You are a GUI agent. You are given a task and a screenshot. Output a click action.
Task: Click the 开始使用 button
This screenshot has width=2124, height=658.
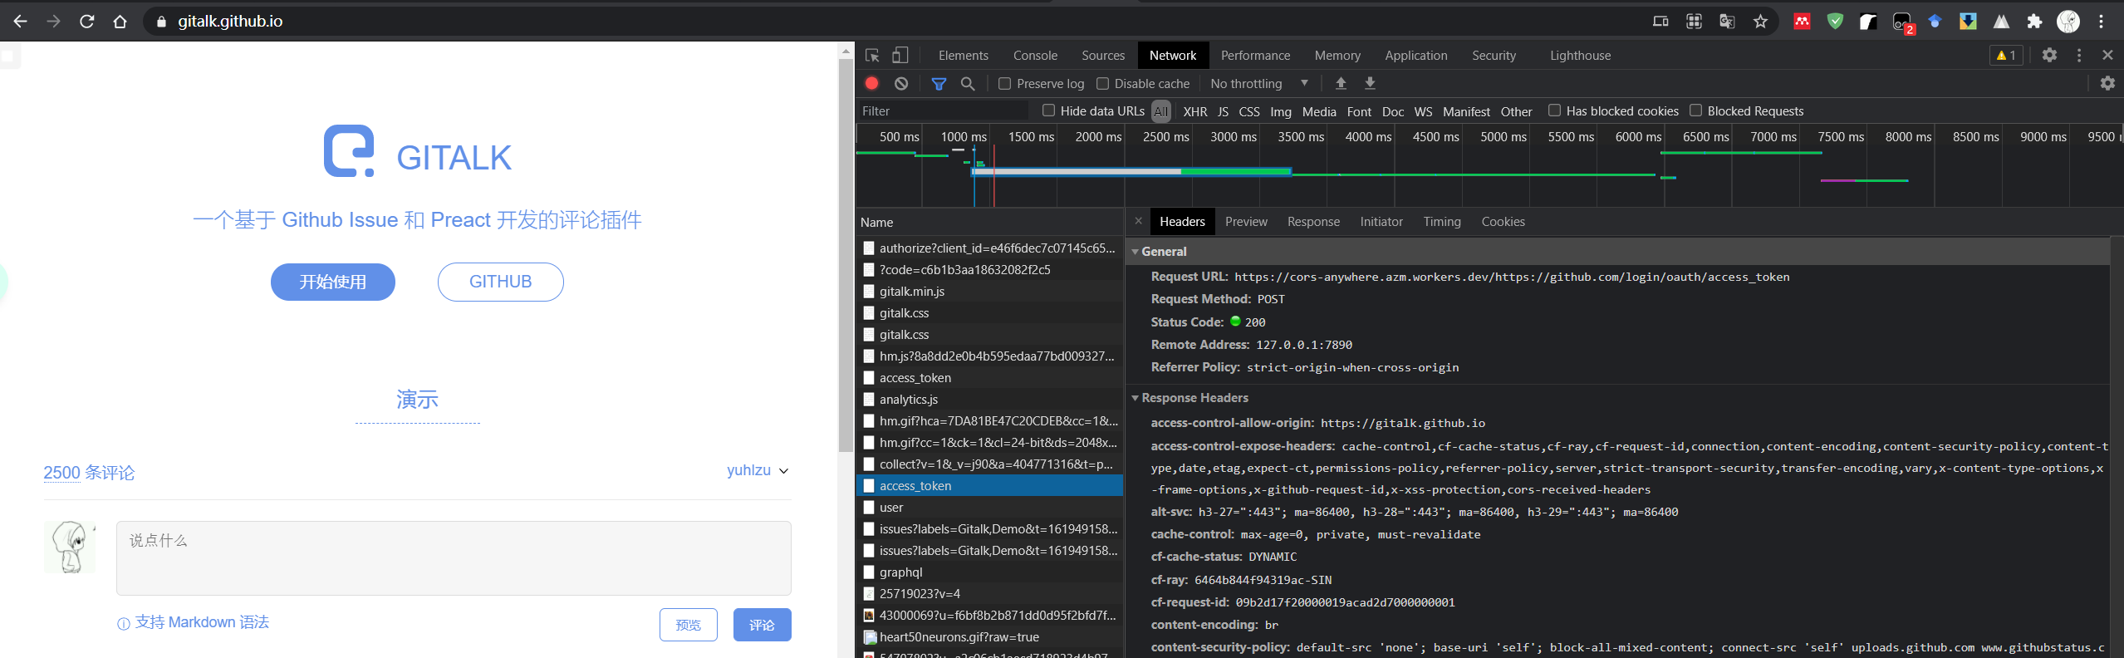[333, 282]
